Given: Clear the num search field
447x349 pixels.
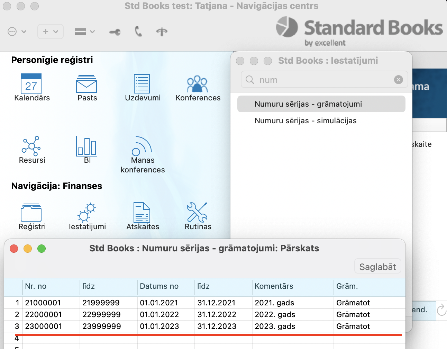Looking at the screenshot, I should (x=399, y=80).
